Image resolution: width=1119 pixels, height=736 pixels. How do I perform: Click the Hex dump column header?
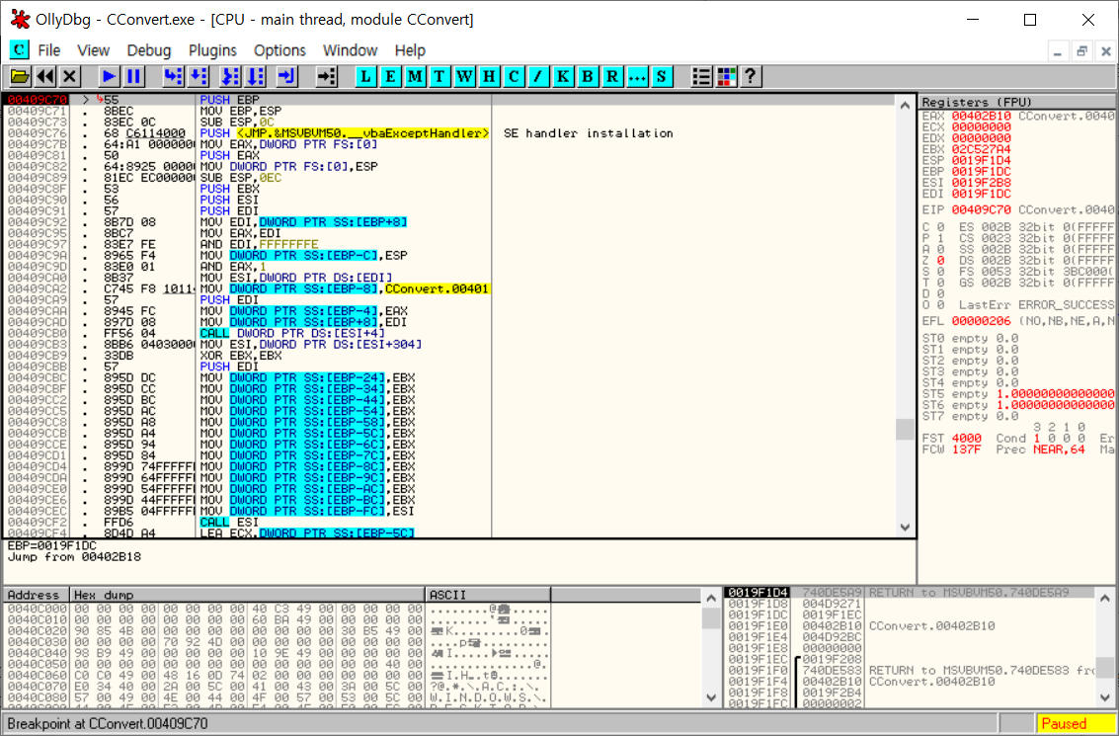[x=248, y=595]
